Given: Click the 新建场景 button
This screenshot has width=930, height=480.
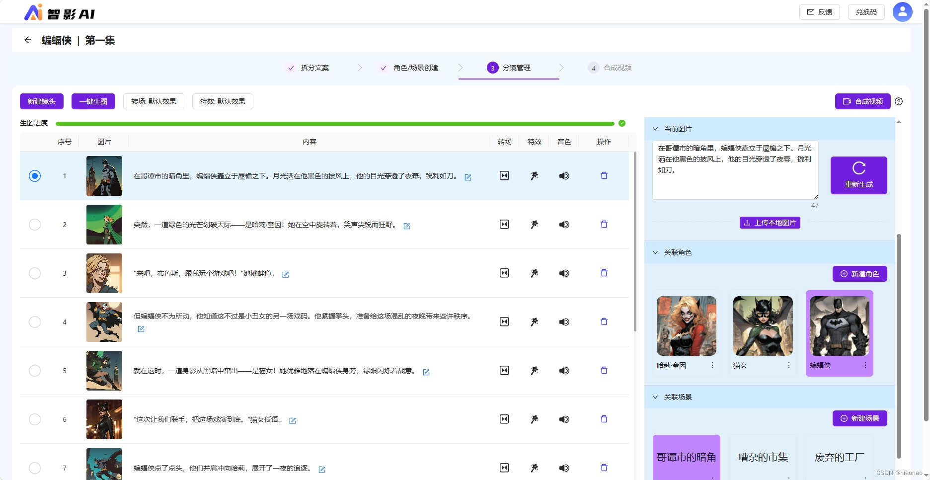Looking at the screenshot, I should tap(859, 418).
